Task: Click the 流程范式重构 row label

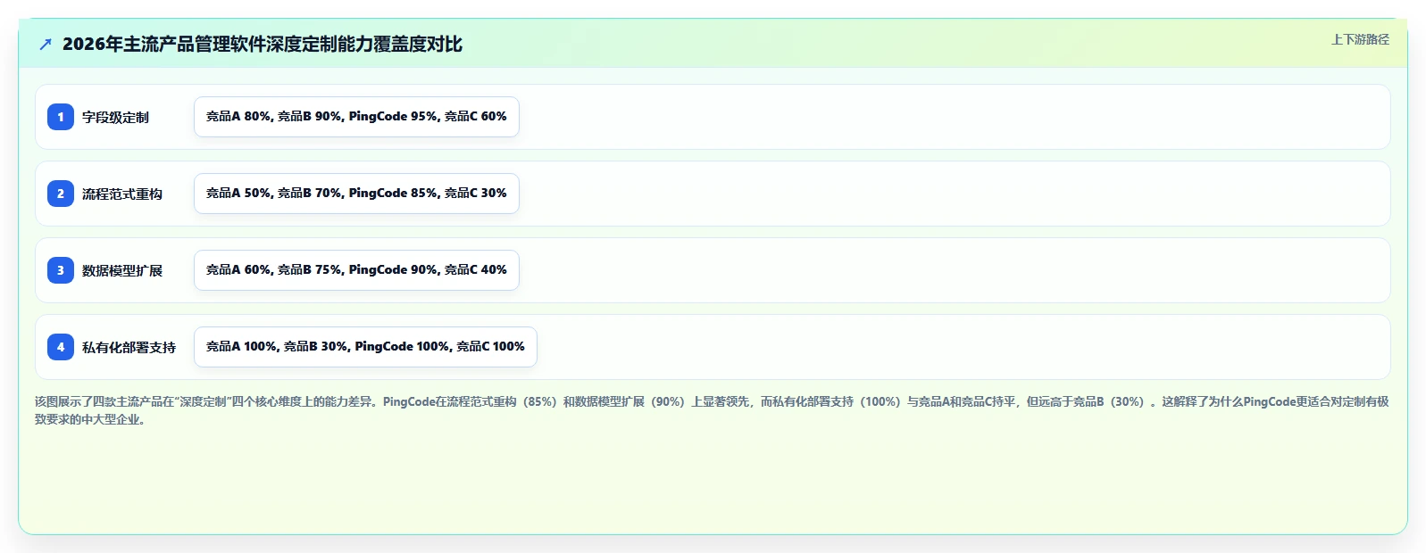Action: [122, 194]
